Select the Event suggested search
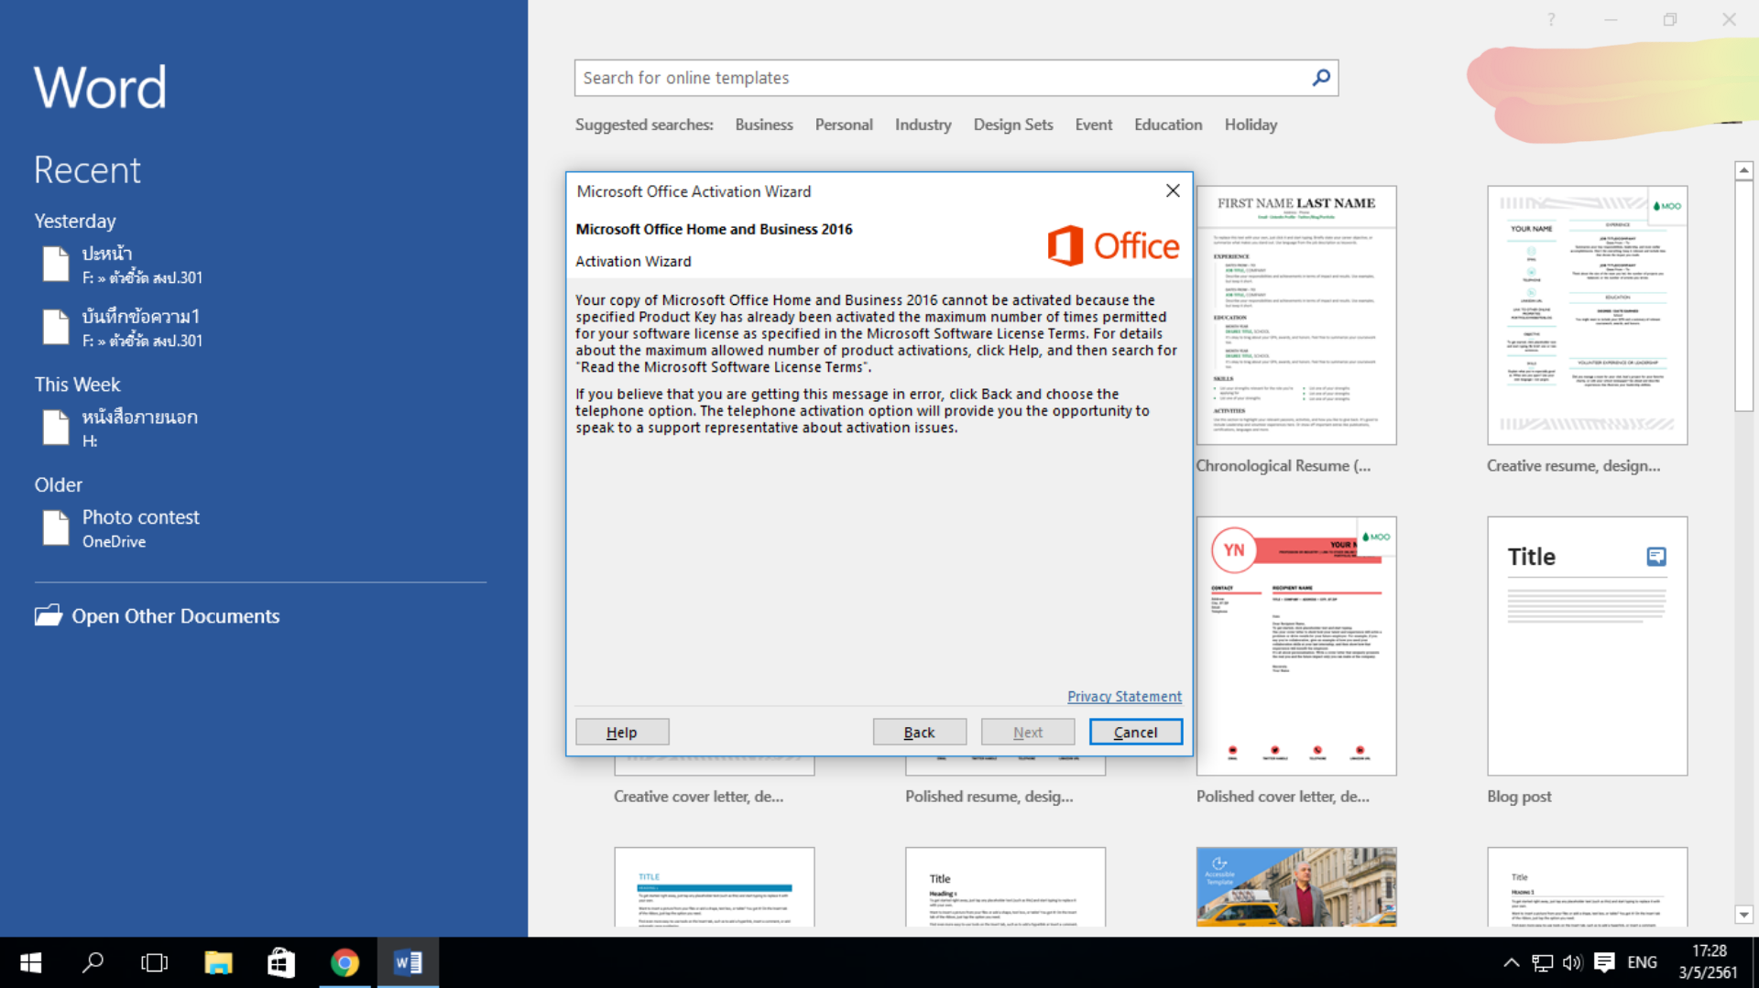 coord(1094,125)
